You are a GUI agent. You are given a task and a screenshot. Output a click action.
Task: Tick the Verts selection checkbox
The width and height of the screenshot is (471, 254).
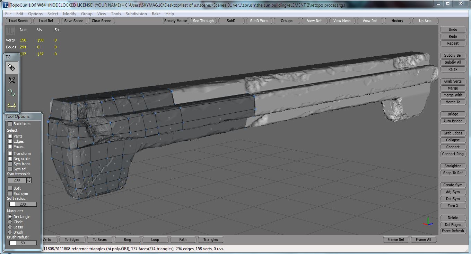(x=10, y=136)
